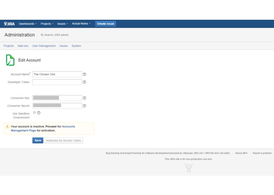Open help icon beside Account Name

(84, 74)
